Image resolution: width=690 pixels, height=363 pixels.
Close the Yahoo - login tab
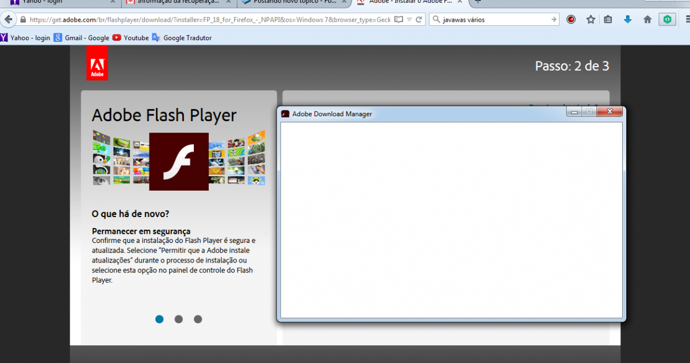[x=112, y=2]
